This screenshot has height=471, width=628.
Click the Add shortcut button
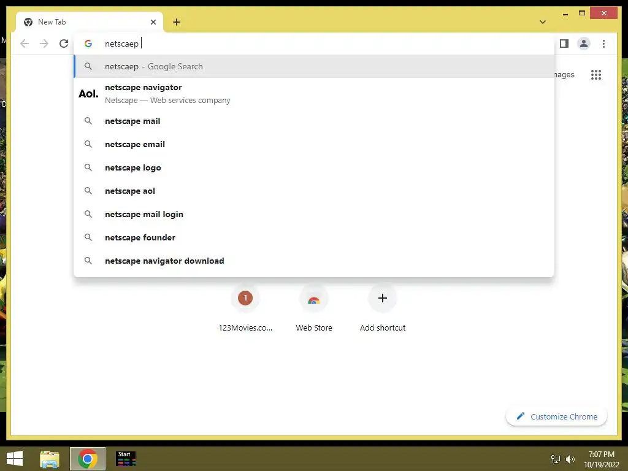coord(383,308)
